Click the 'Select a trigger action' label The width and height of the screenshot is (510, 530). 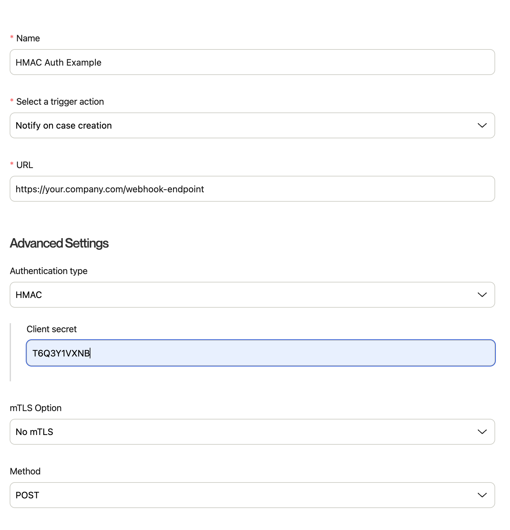point(60,102)
